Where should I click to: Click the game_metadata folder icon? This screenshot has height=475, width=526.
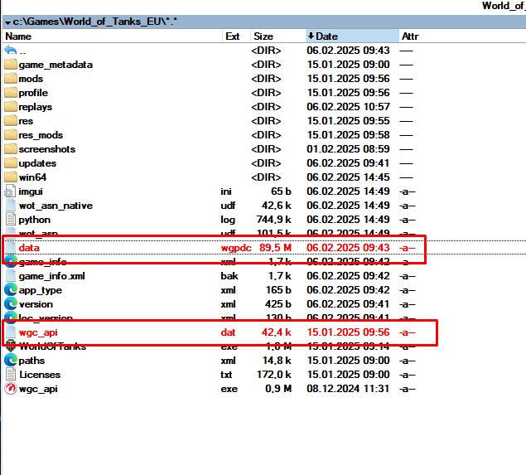pyautogui.click(x=11, y=65)
